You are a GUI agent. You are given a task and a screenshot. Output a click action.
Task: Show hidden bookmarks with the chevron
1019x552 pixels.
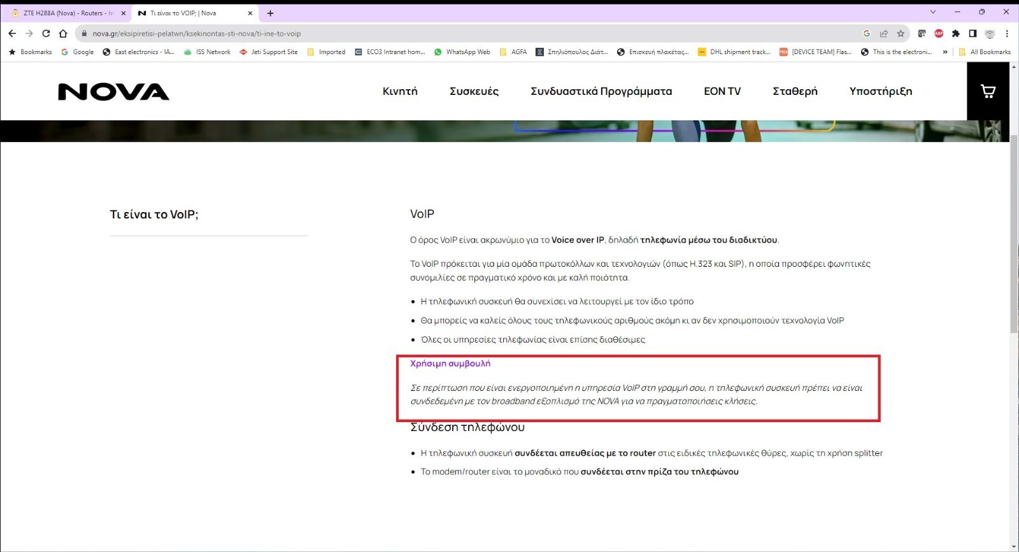945,52
